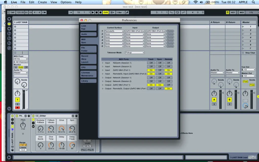Switch to the Audio preferences tab
This screenshot has width=259, height=162.
88,34
